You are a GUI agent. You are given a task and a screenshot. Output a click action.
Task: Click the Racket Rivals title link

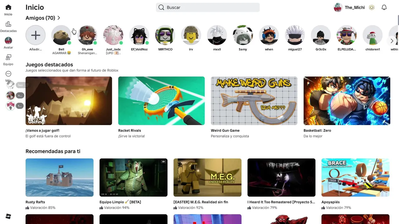(x=130, y=130)
